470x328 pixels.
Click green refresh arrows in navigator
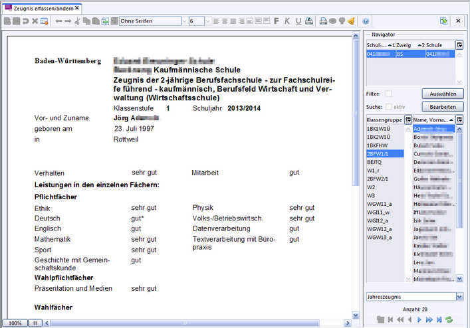point(449,319)
